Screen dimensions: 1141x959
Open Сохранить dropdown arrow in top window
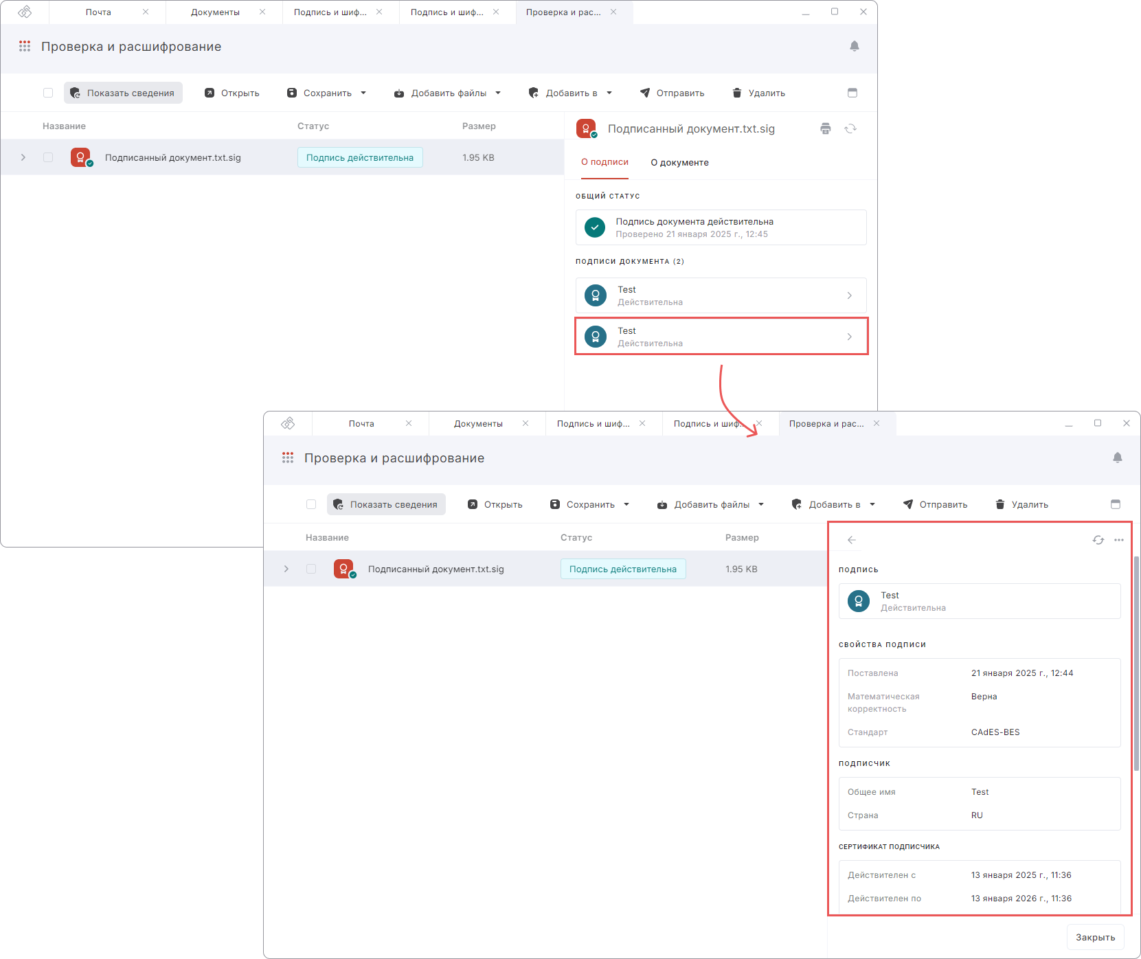363,93
